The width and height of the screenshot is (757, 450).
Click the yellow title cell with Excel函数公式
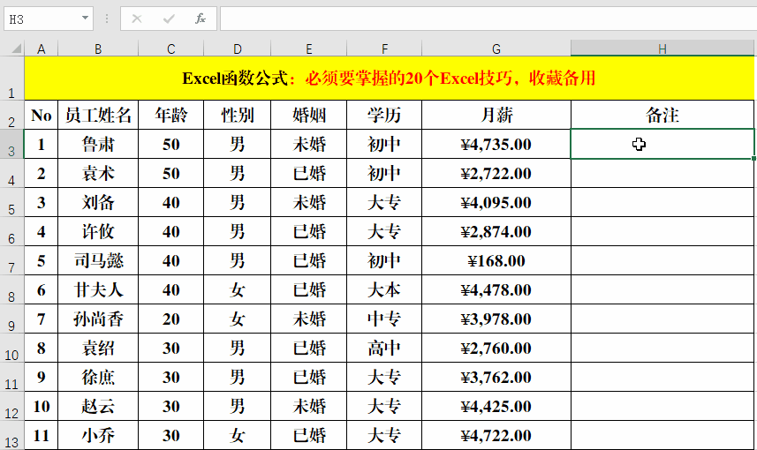390,79
